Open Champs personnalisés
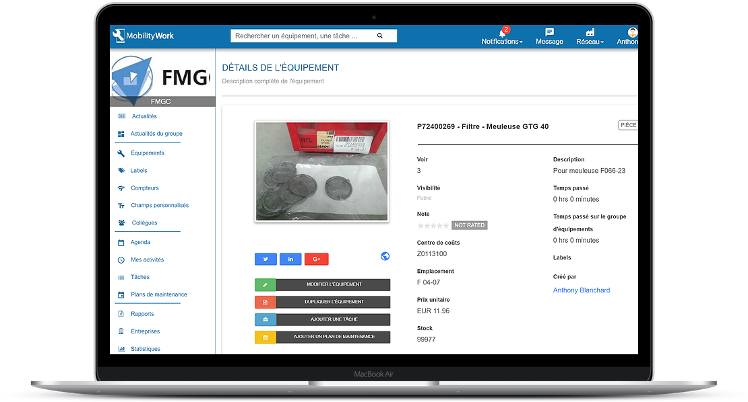This screenshot has height=402, width=748. tap(160, 205)
